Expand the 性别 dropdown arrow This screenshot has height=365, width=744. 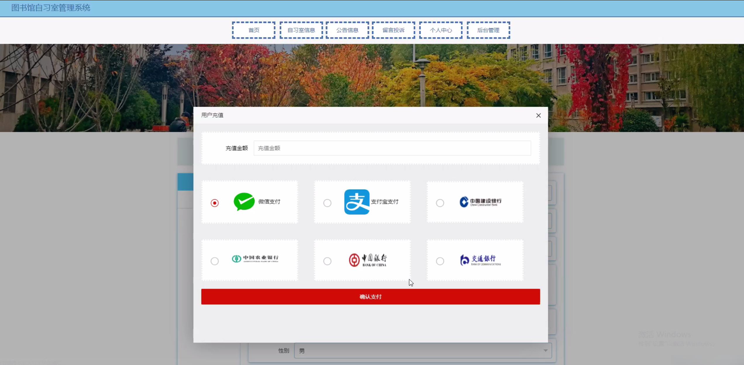click(545, 350)
